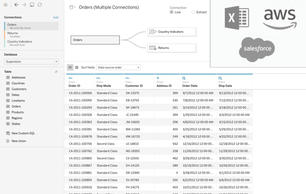306x194 pixels.
Task: Click Add to add a connection
Action: coord(56,17)
